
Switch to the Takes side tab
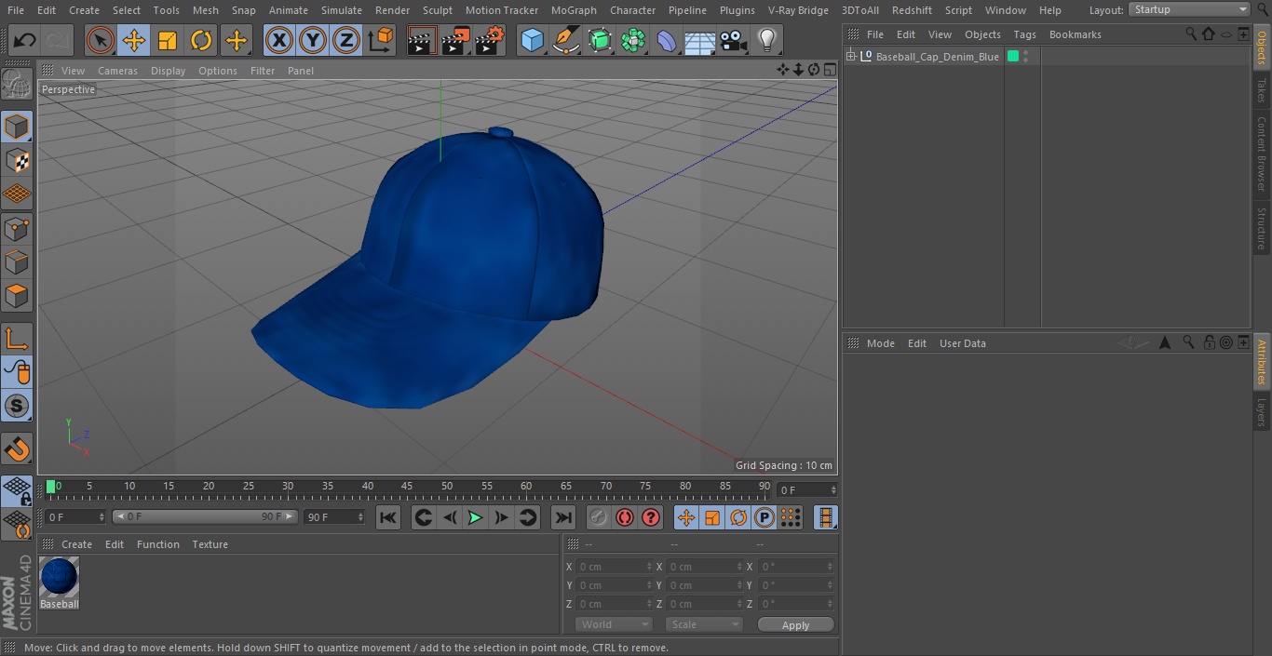1262,90
